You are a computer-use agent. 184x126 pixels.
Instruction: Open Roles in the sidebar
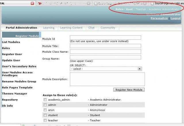tap(6, 48)
